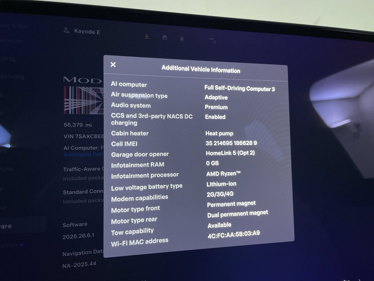Image resolution: width=374 pixels, height=281 pixels.
Task: Select the 'AI computer' row label
Action: click(x=129, y=84)
